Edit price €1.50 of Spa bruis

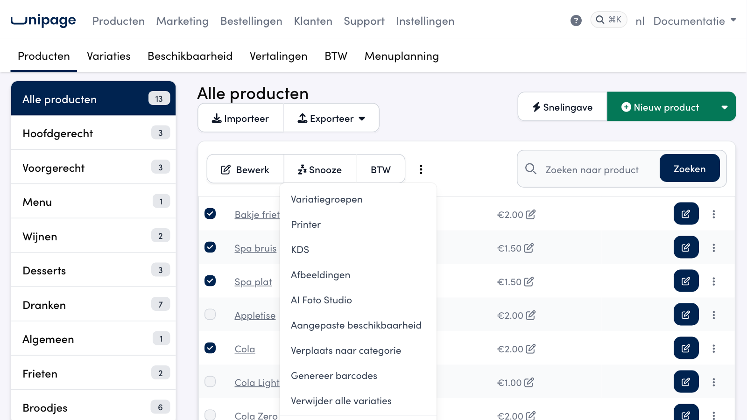pyautogui.click(x=529, y=248)
